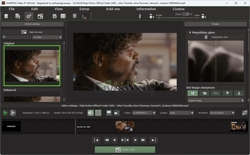
Task: Click the bookmark page toolbar icon
Action: [74, 16]
